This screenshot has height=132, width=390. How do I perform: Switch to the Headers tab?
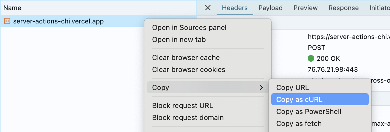[235, 8]
